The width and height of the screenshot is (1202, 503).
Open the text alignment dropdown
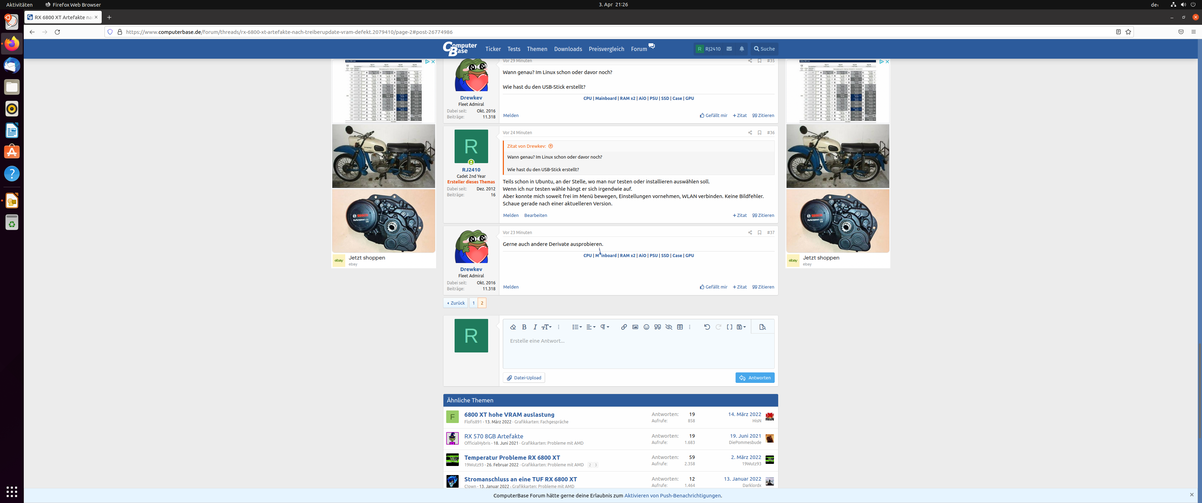[x=591, y=327]
